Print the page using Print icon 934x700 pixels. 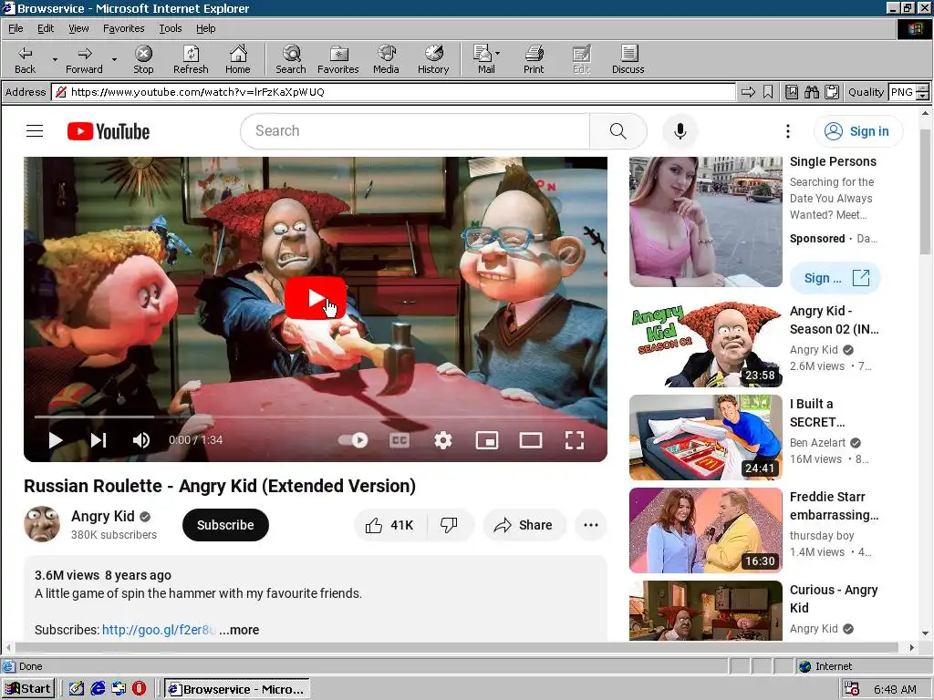point(534,59)
